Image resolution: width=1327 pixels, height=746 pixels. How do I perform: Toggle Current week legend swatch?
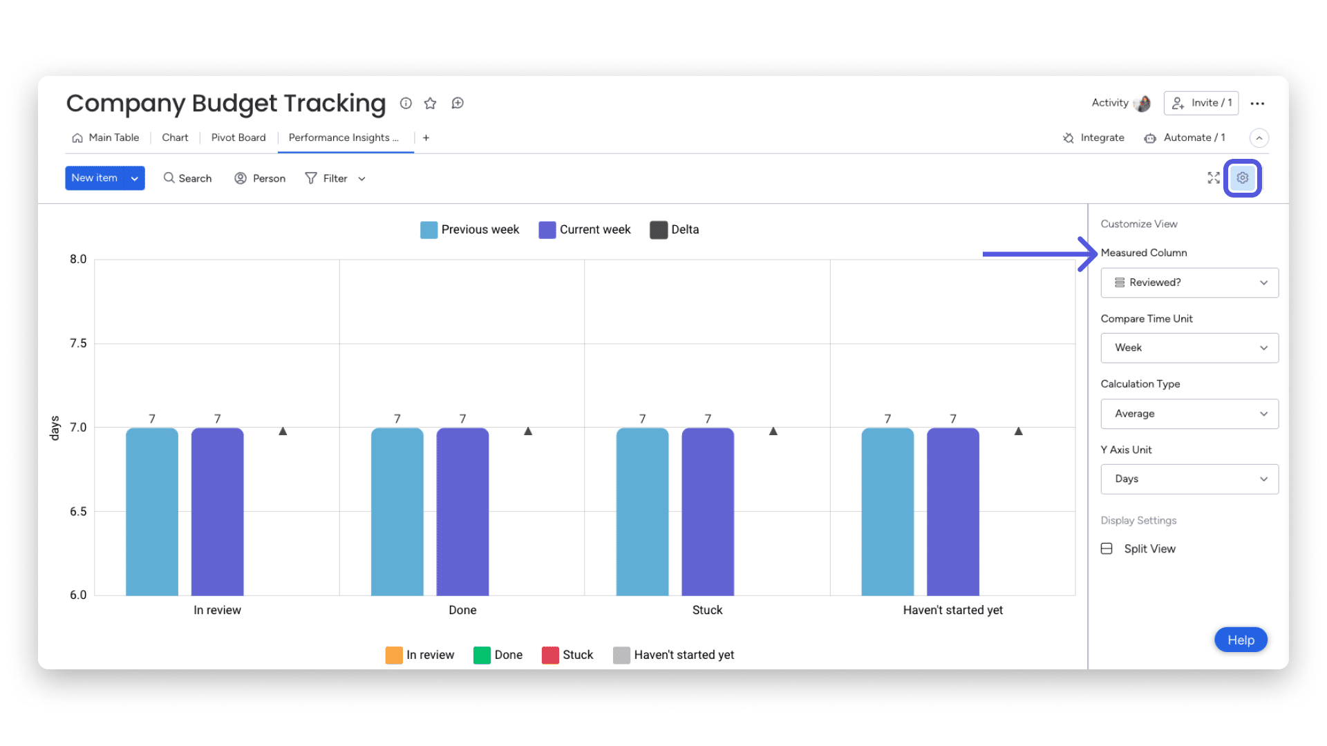[x=547, y=230]
